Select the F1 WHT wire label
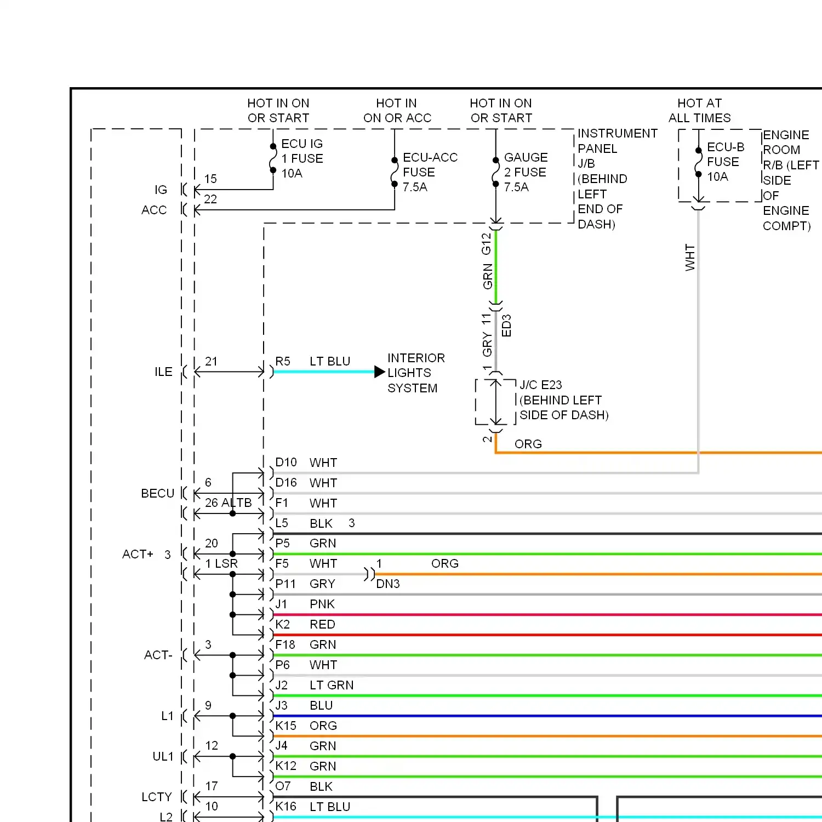Viewport: 822px width, 822px height. [x=306, y=503]
